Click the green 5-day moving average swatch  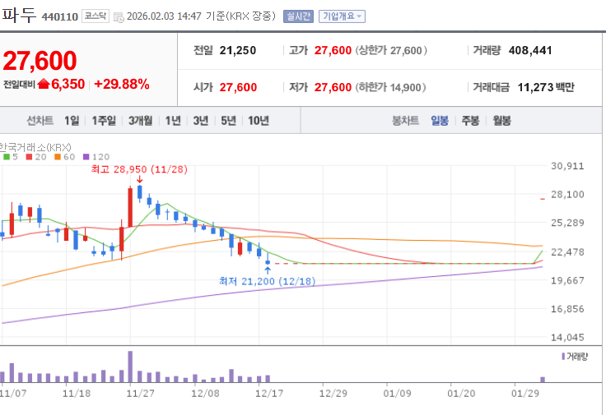click(x=7, y=157)
